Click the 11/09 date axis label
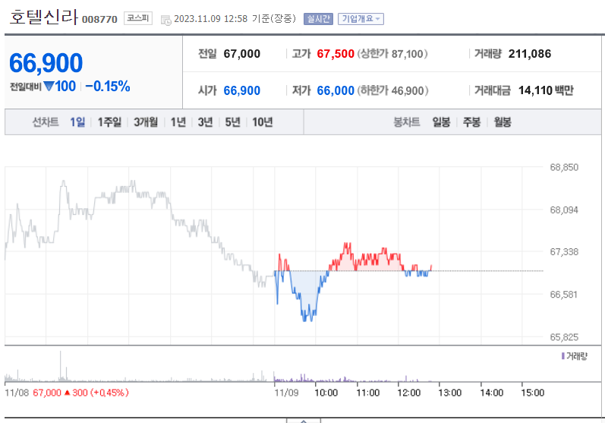The image size is (605, 423). click(287, 393)
